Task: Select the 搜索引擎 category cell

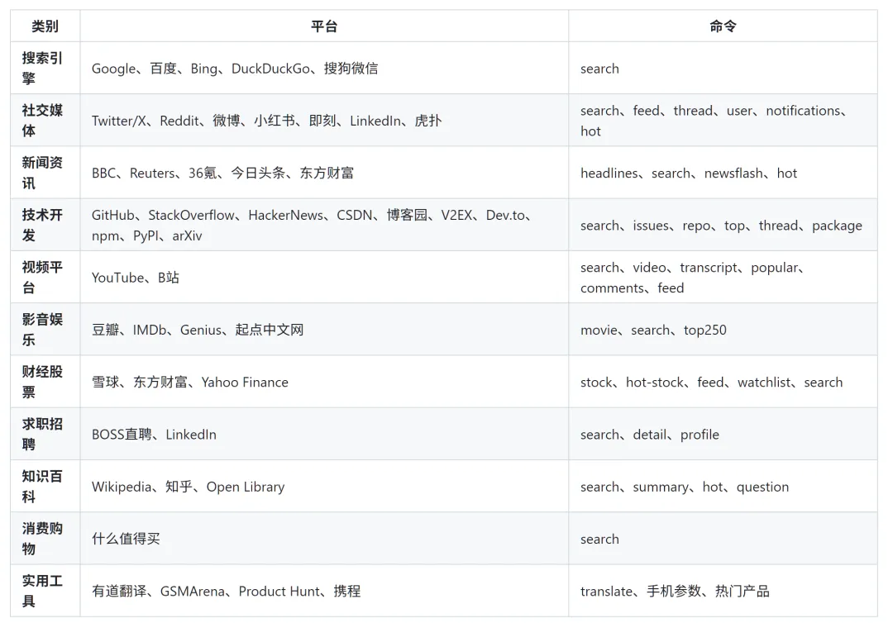Action: coord(45,69)
